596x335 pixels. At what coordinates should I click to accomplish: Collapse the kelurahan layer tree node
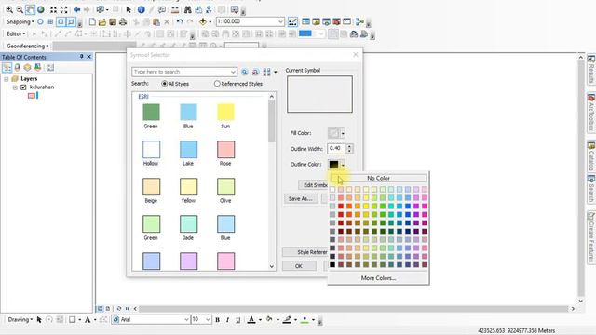point(15,87)
